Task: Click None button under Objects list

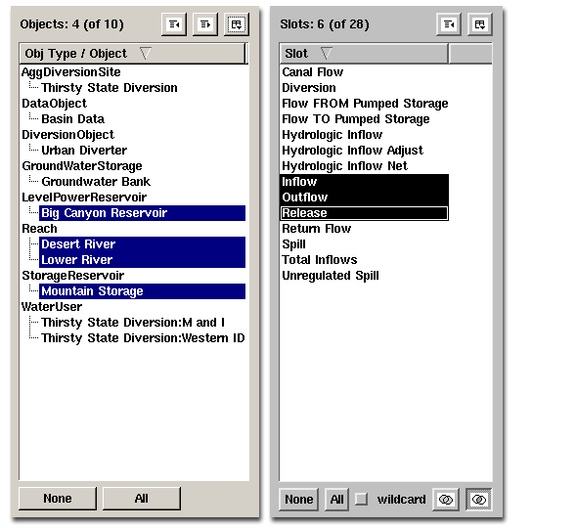Action: pyautogui.click(x=58, y=499)
